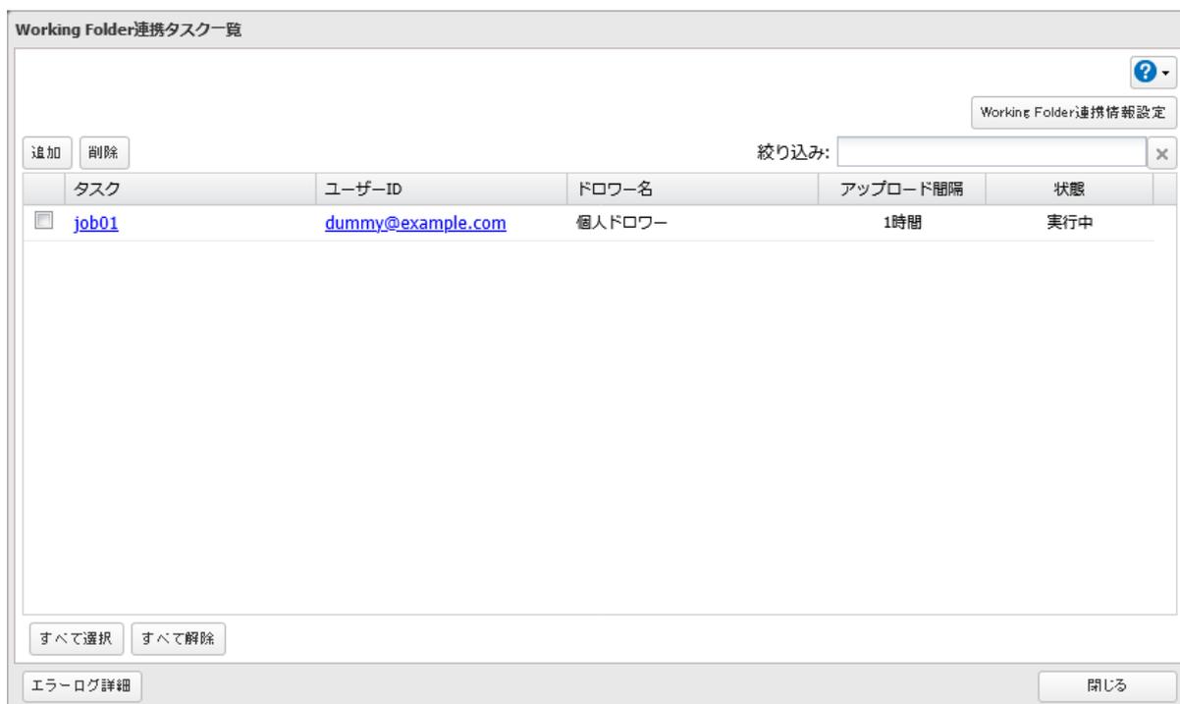Viewport: 1180px width, 704px height.
Task: Select the 1時間 upload interval cell
Action: [x=901, y=223]
